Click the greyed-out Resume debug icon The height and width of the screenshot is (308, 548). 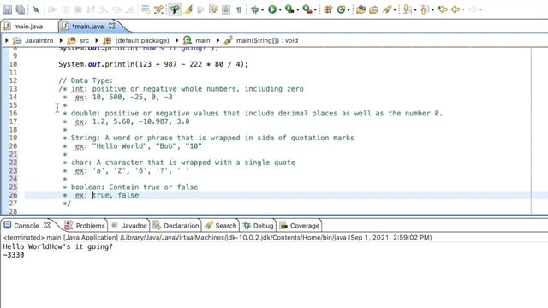coord(52,9)
